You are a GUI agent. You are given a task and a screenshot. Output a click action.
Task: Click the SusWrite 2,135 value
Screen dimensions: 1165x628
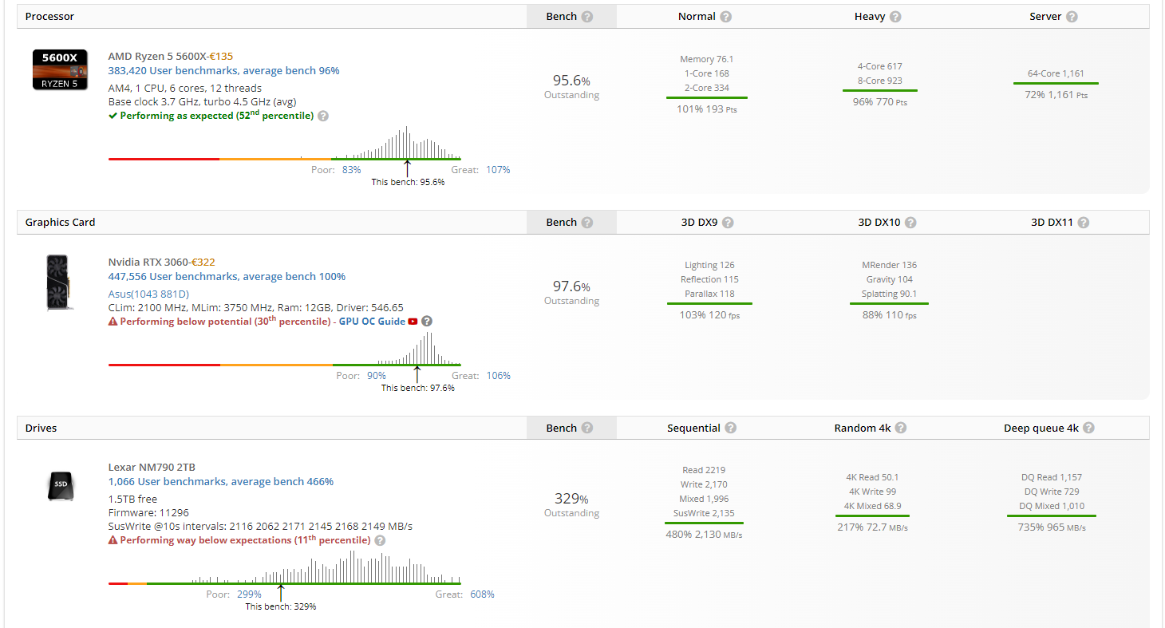[704, 513]
